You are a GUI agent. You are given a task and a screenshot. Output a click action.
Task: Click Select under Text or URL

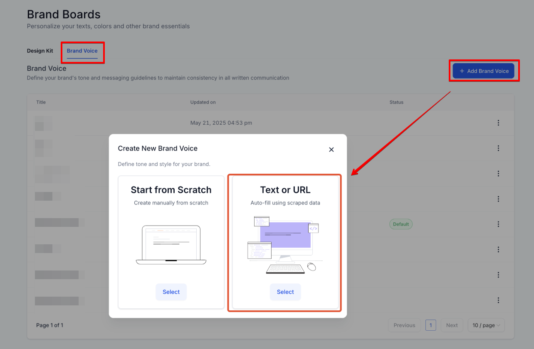pyautogui.click(x=285, y=292)
